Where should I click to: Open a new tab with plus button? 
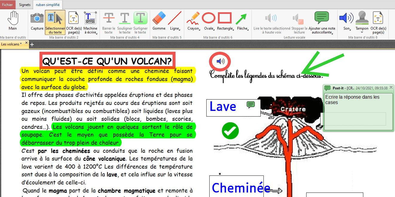[x=32, y=44]
